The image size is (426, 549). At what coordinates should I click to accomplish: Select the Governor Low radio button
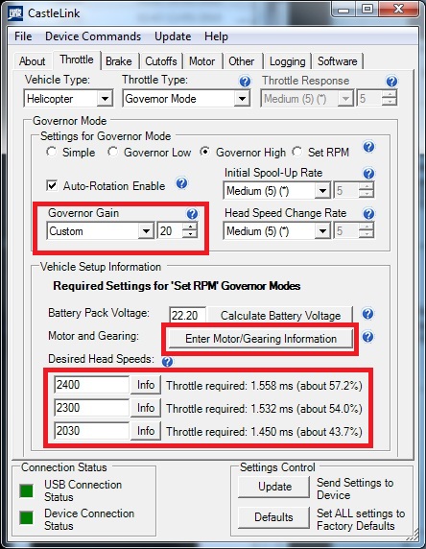click(x=112, y=152)
